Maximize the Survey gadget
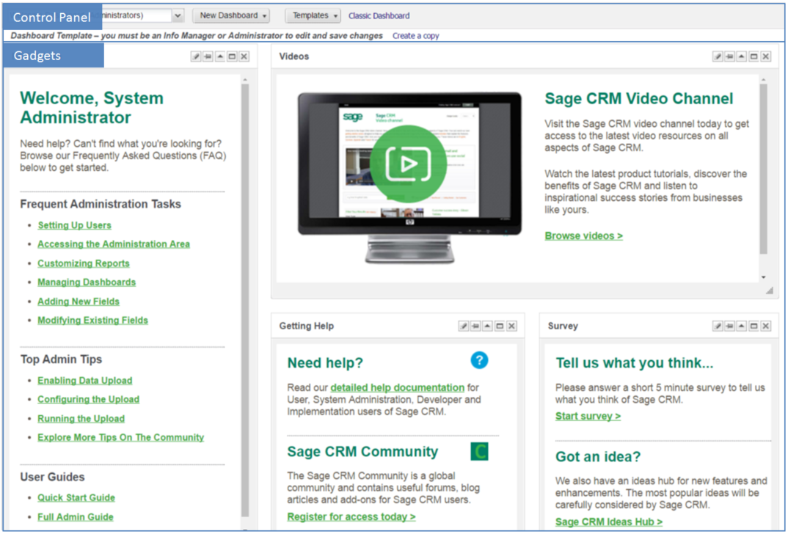 point(754,326)
